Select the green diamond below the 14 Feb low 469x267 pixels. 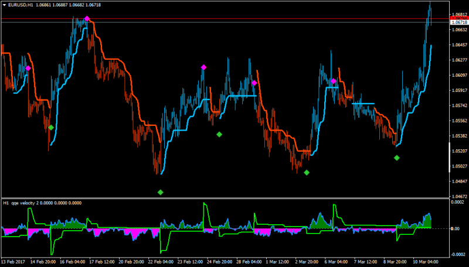(x=51, y=128)
